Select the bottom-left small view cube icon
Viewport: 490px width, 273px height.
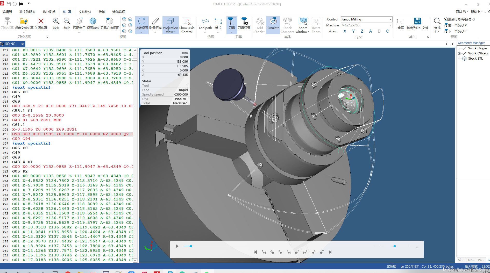click(124, 31)
